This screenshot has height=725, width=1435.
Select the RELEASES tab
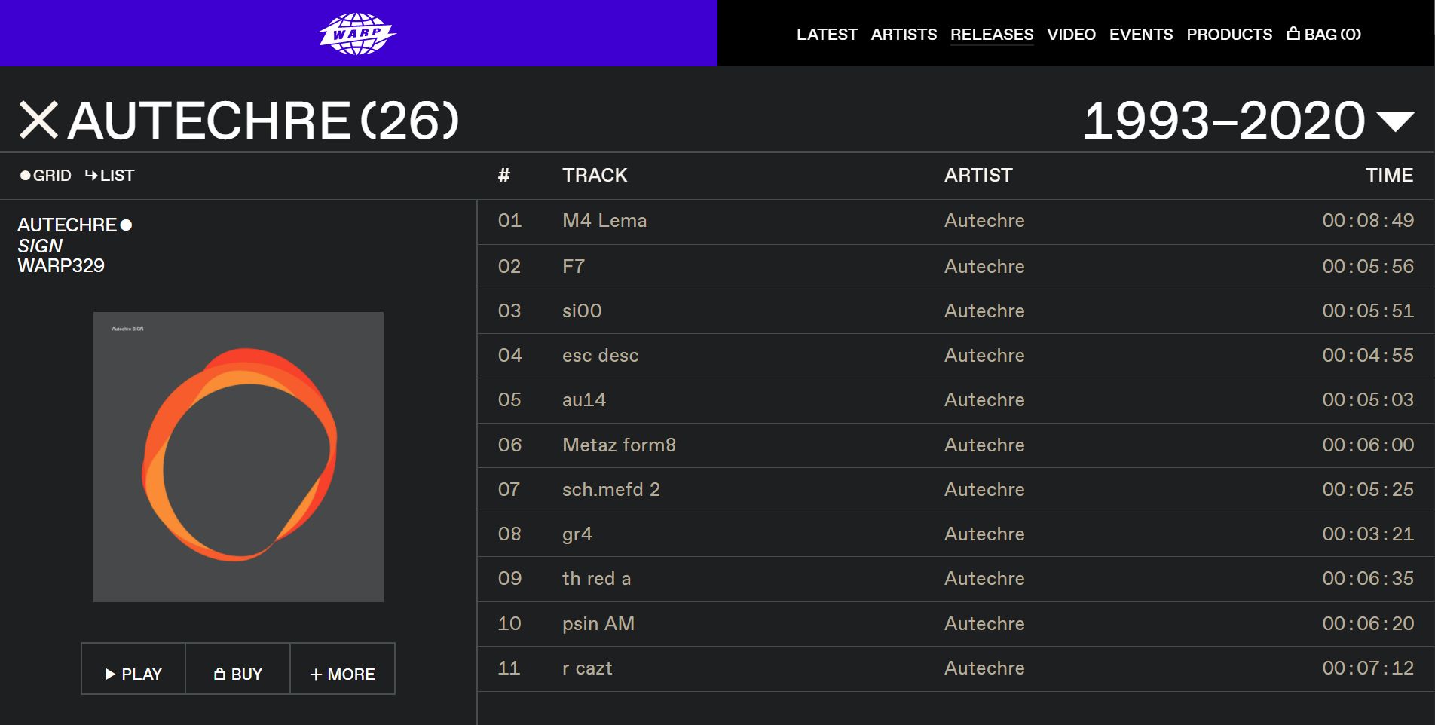click(992, 35)
